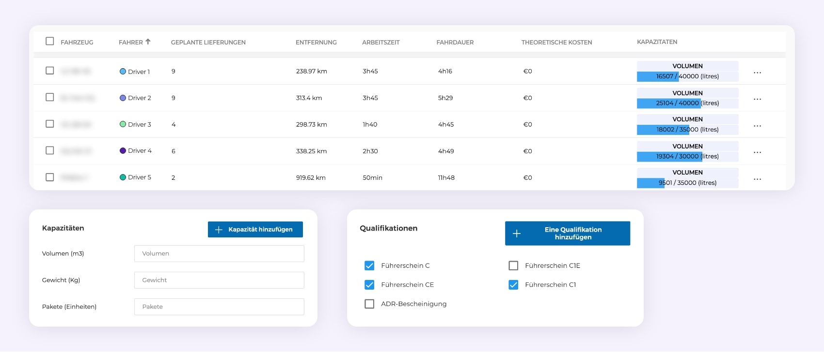The image size is (824, 352).
Task: Select the checkbox for Driver 3 row
Action: coord(49,124)
